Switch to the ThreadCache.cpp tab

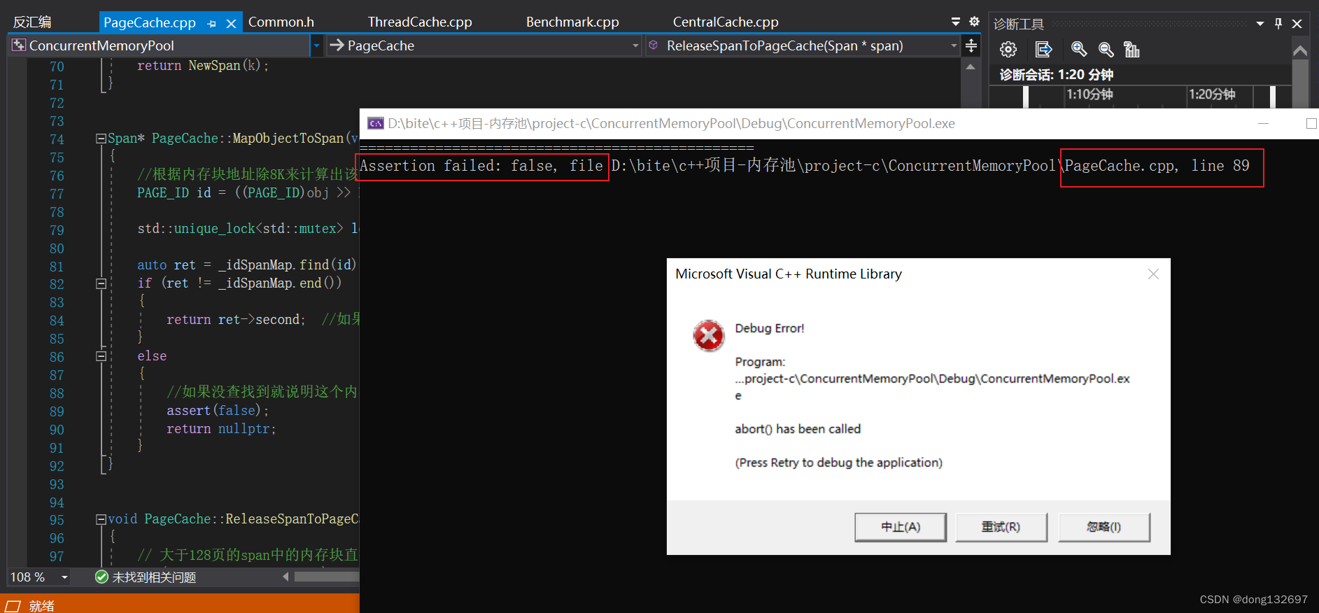(x=420, y=22)
